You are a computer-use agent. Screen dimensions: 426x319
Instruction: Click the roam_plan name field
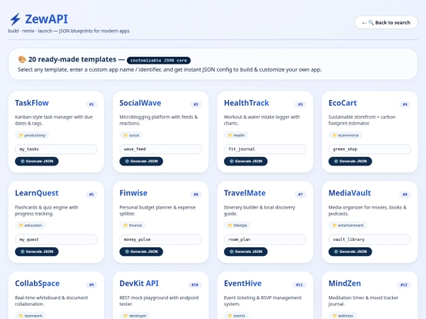point(265,239)
